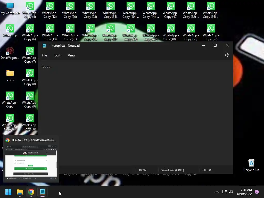Viewport: 264px width, 198px height.
Task: Select the WhatsApp - Copy (56) shortcut
Action: coord(211,10)
